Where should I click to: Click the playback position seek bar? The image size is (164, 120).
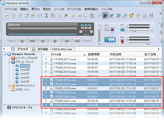[42, 28]
